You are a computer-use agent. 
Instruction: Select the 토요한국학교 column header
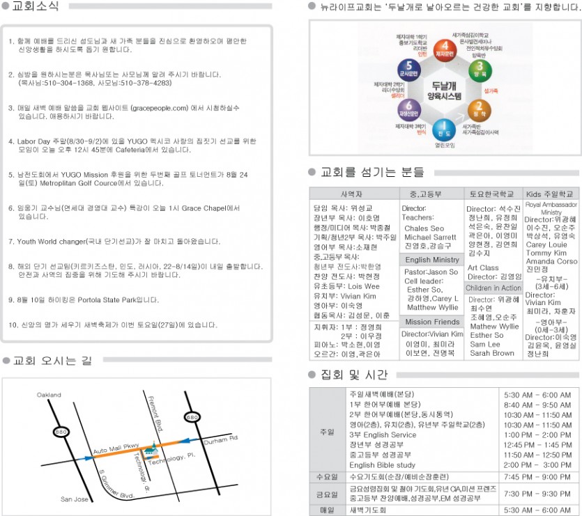click(493, 194)
